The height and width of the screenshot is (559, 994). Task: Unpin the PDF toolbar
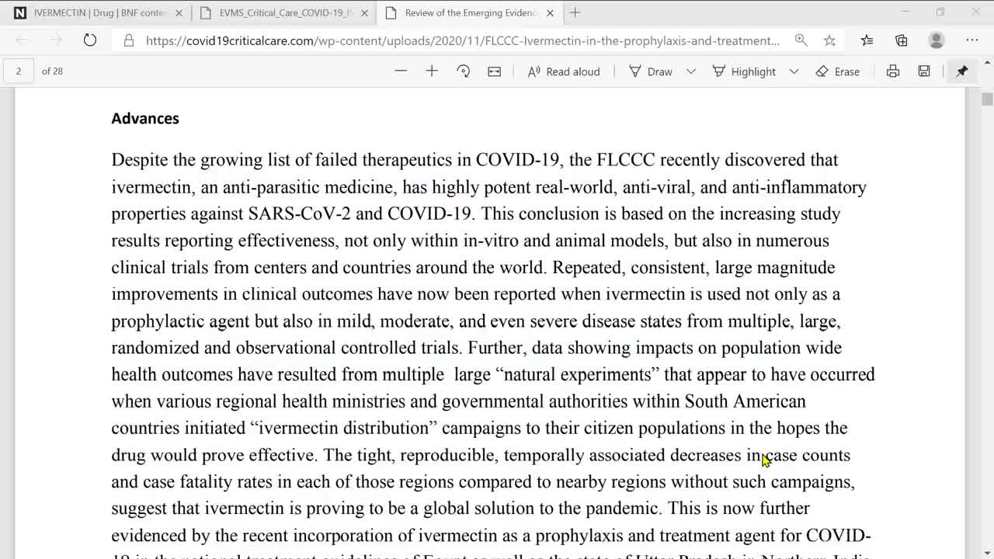(962, 71)
